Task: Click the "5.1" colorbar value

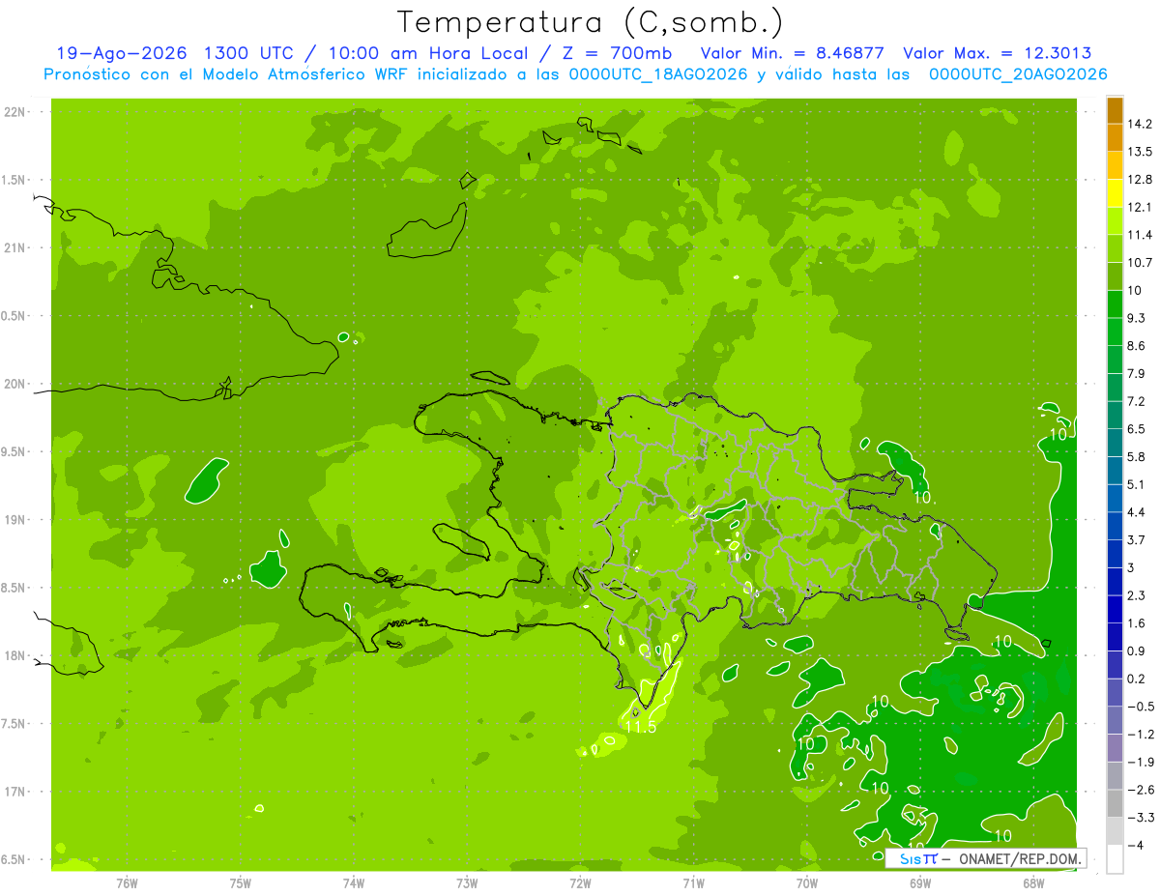Action: pos(1137,483)
